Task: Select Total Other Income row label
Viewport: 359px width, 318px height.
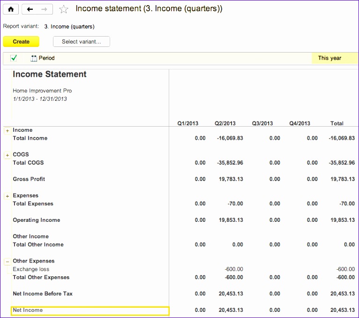Action: point(38,244)
